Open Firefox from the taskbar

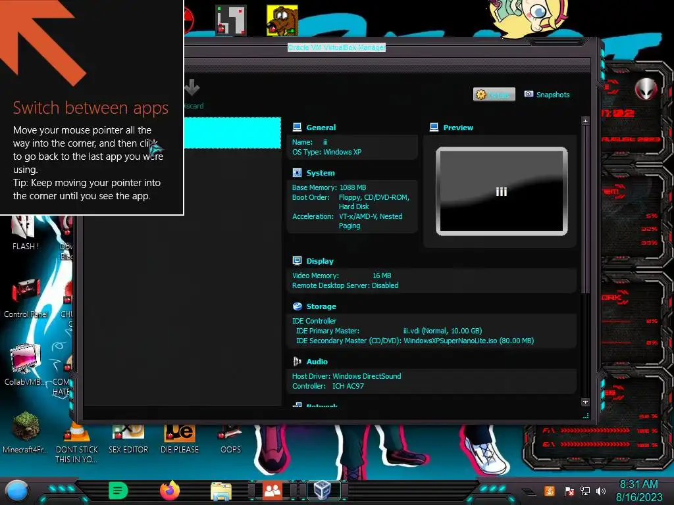170,491
